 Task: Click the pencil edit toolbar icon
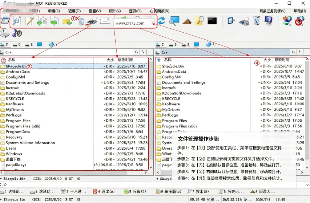tap(29, 21)
